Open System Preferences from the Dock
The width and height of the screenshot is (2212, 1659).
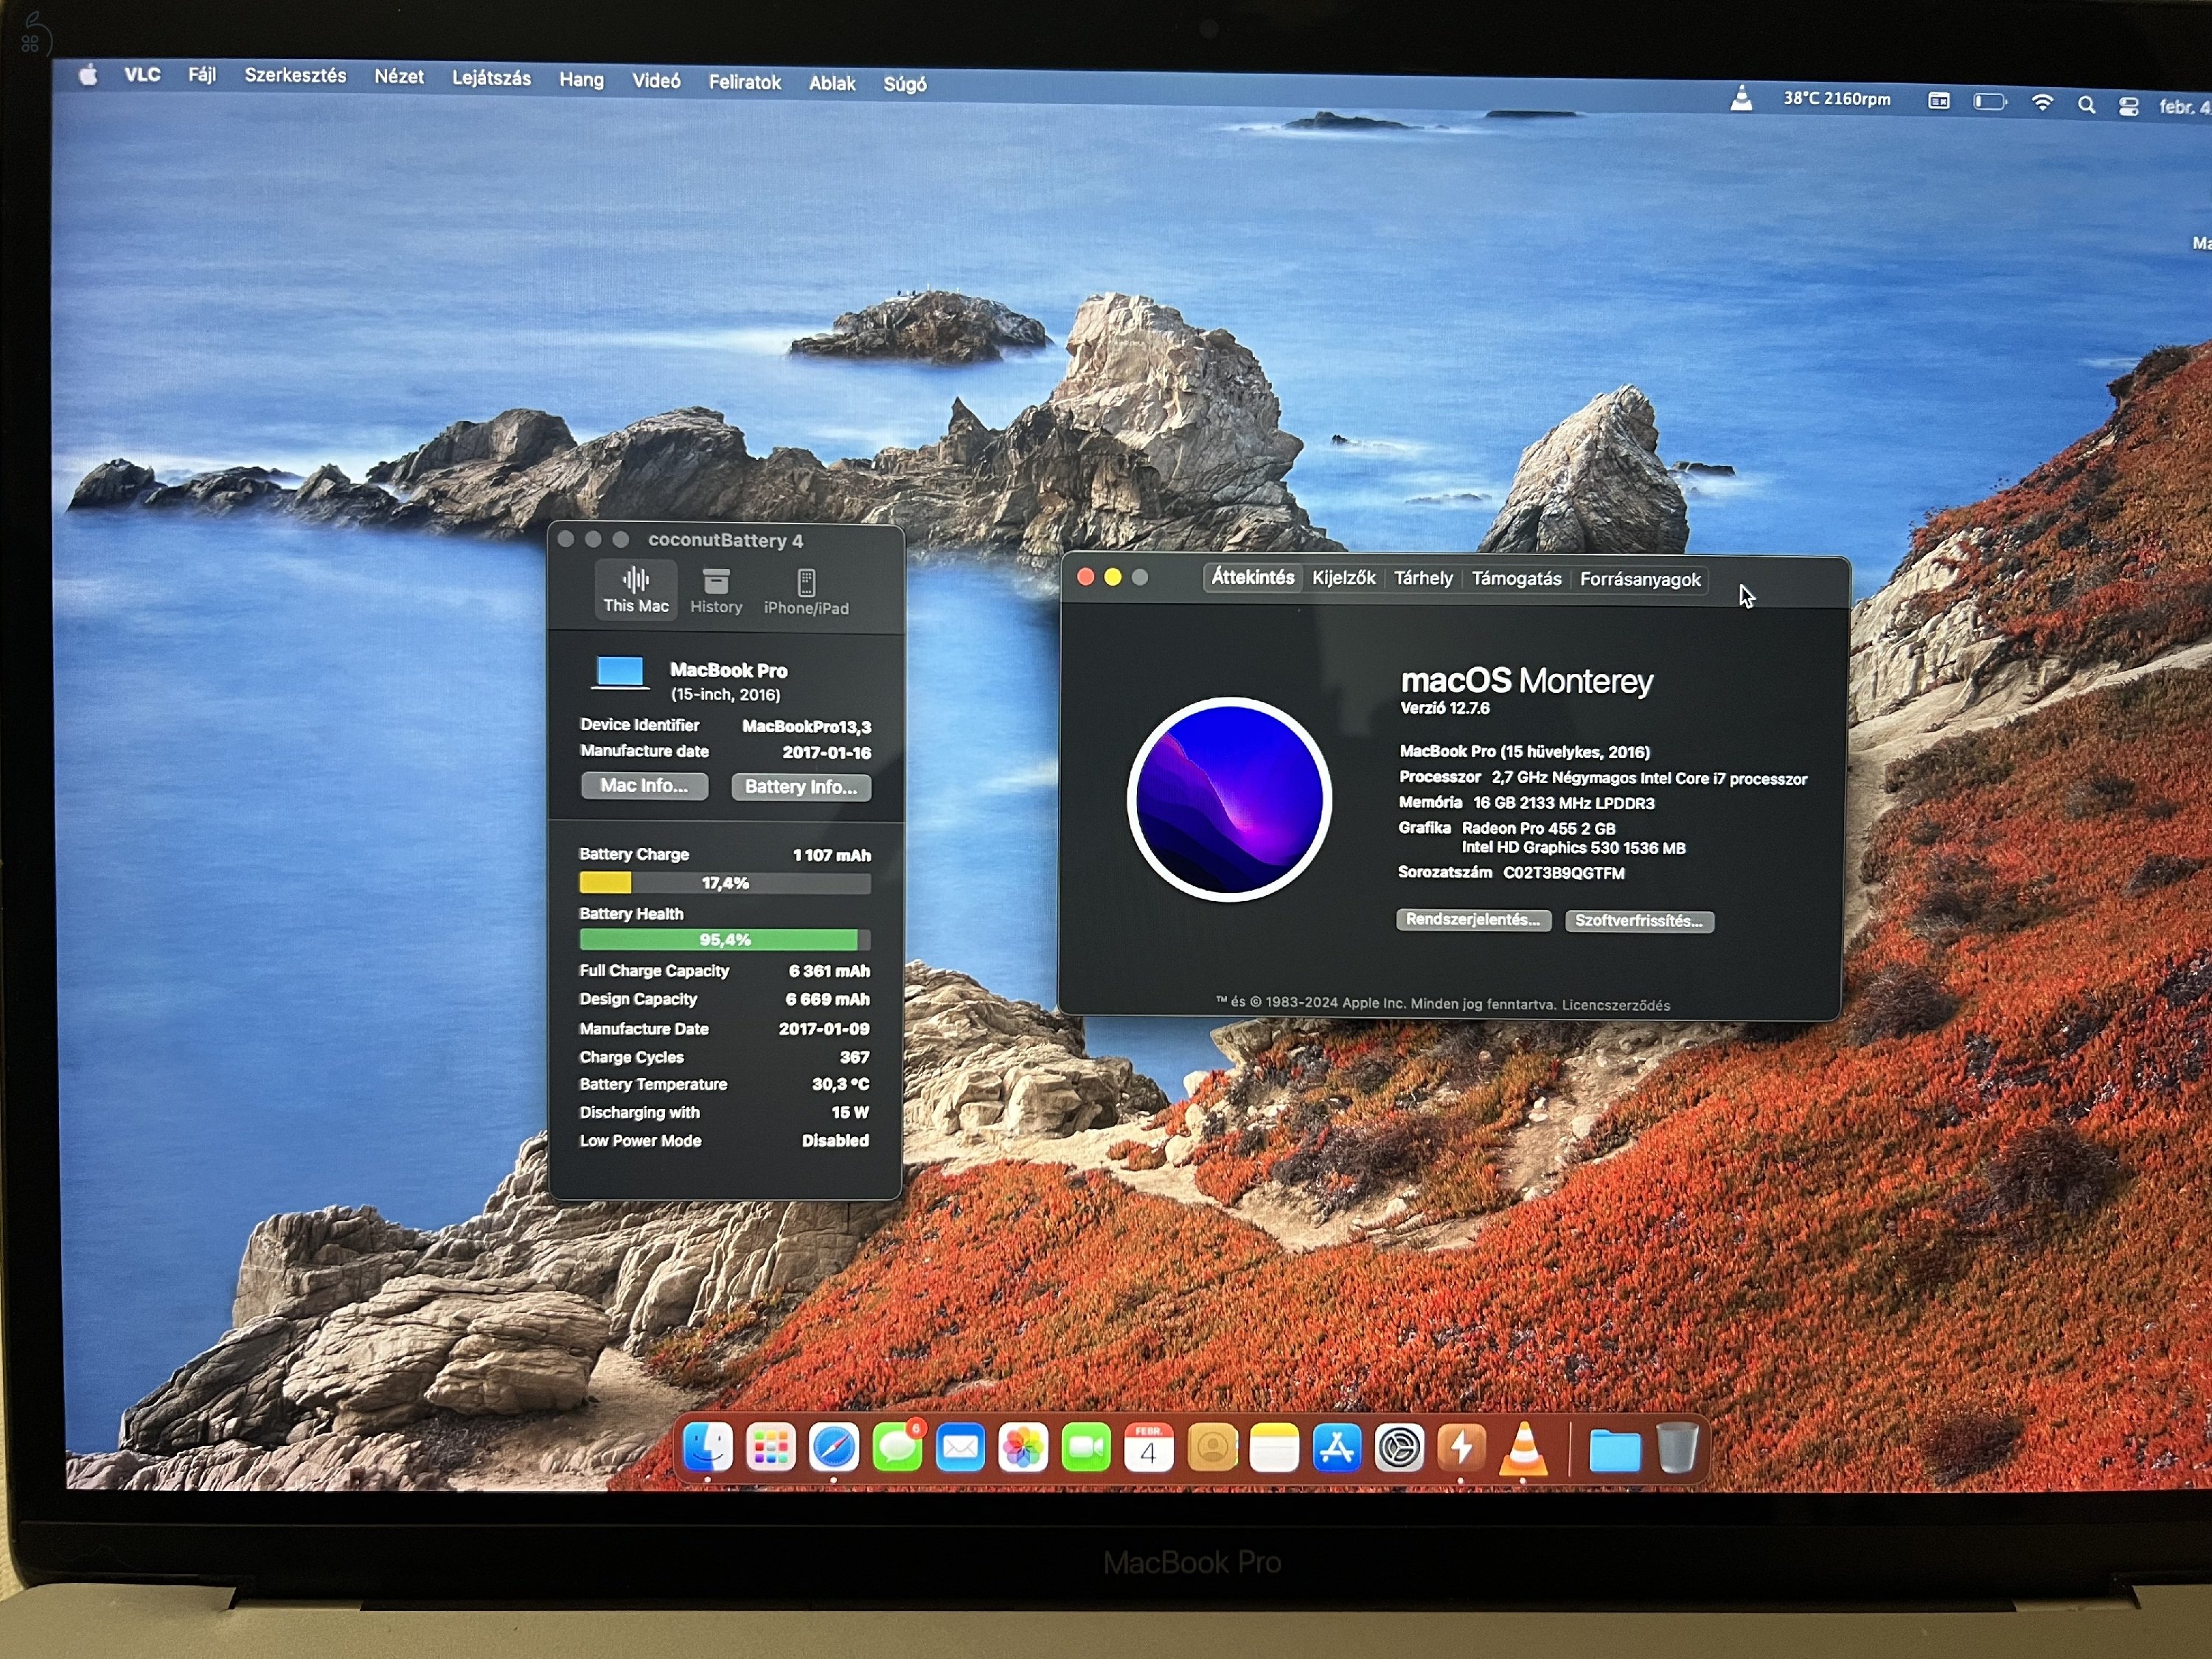click(1401, 1447)
